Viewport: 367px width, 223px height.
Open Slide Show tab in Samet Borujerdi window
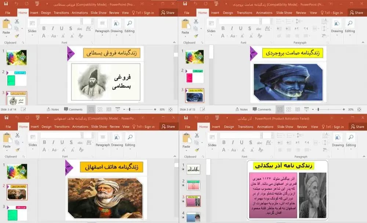[x=284, y=12]
